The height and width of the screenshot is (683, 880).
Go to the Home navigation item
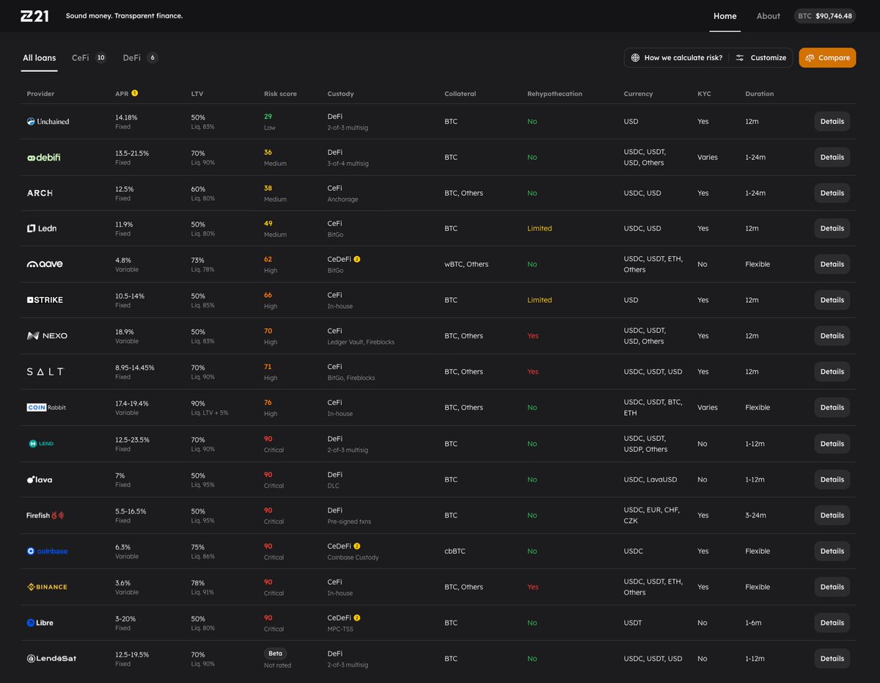point(725,16)
